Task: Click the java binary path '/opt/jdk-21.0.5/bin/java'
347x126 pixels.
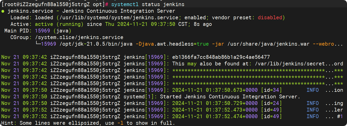Action: [x=96, y=44]
